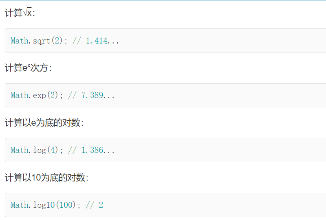Viewport: 326px width, 220px height.
Task: Click the comment '// 2'
Action: click(x=95, y=205)
